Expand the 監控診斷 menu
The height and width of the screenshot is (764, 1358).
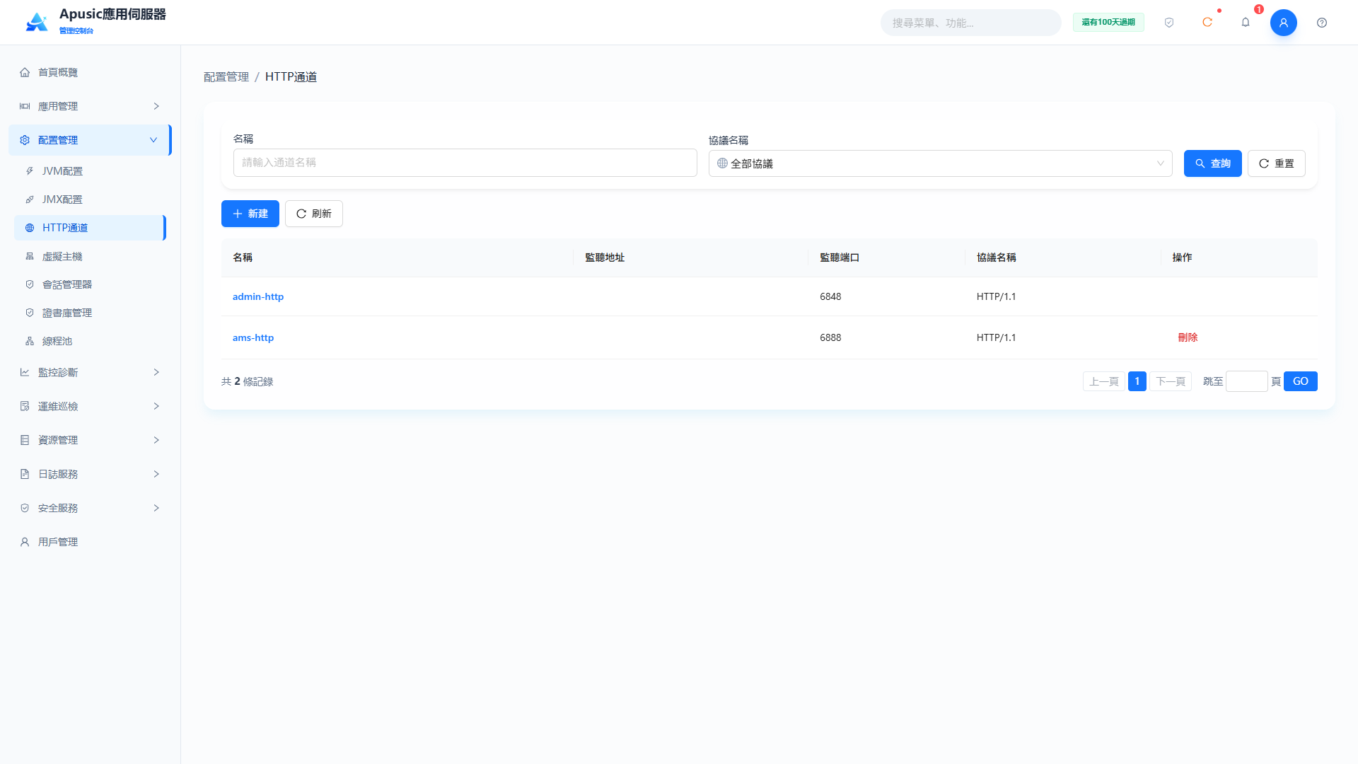point(90,372)
